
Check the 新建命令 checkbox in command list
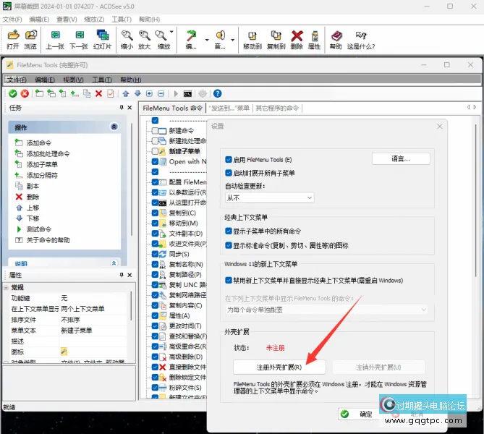pyautogui.click(x=156, y=131)
